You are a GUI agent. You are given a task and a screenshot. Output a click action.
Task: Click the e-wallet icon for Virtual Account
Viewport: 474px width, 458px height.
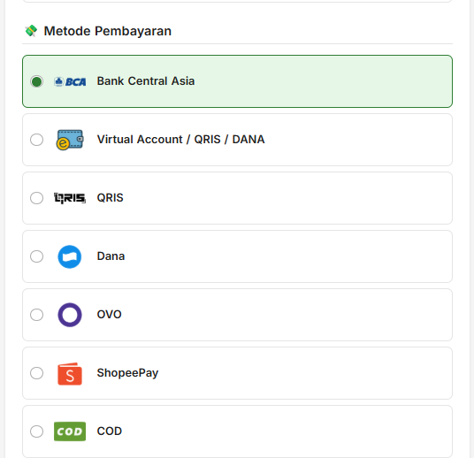pos(70,140)
